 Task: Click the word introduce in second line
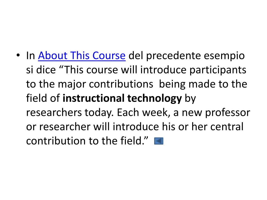coord(163,70)
